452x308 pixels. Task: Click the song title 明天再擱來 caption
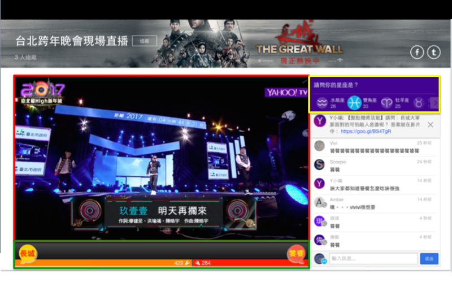coord(182,211)
